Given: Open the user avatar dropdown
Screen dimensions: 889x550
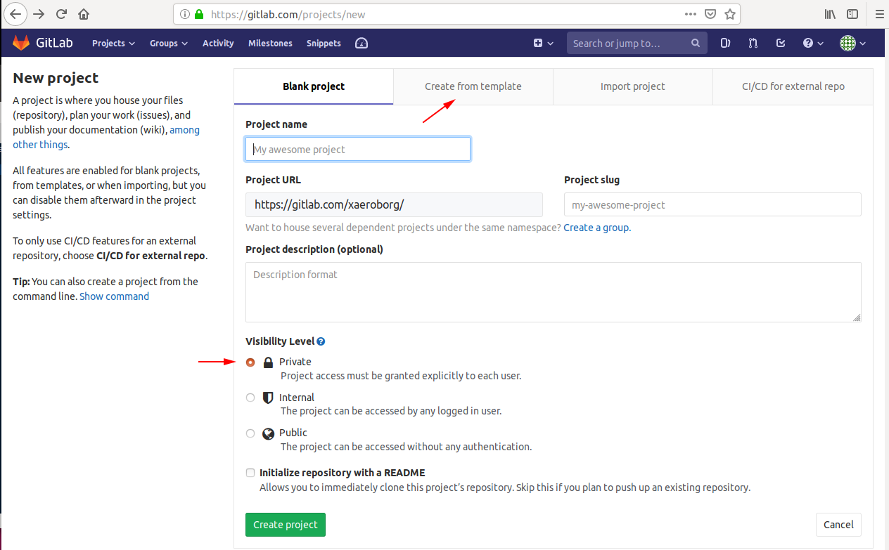Looking at the screenshot, I should (852, 43).
